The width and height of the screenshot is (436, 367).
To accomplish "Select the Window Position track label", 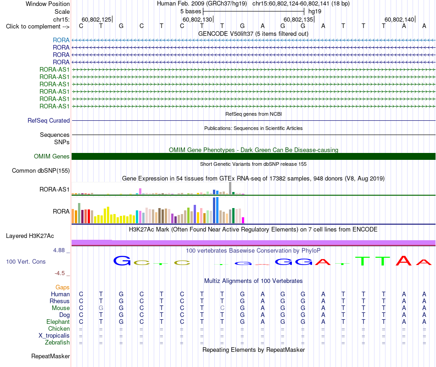I will tap(48, 4).
